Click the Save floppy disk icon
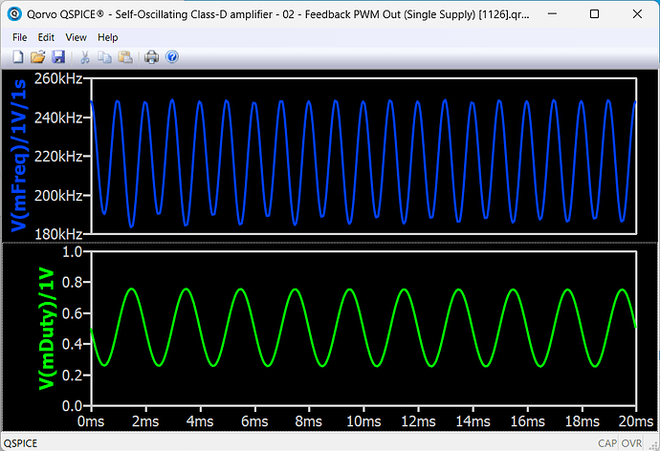 pos(58,57)
